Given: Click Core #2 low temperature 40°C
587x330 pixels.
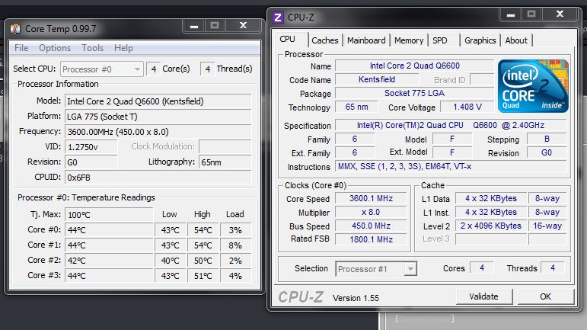Looking at the screenshot, I should point(171,261).
